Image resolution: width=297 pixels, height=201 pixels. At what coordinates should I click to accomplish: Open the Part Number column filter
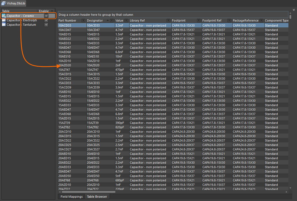tap(83, 20)
